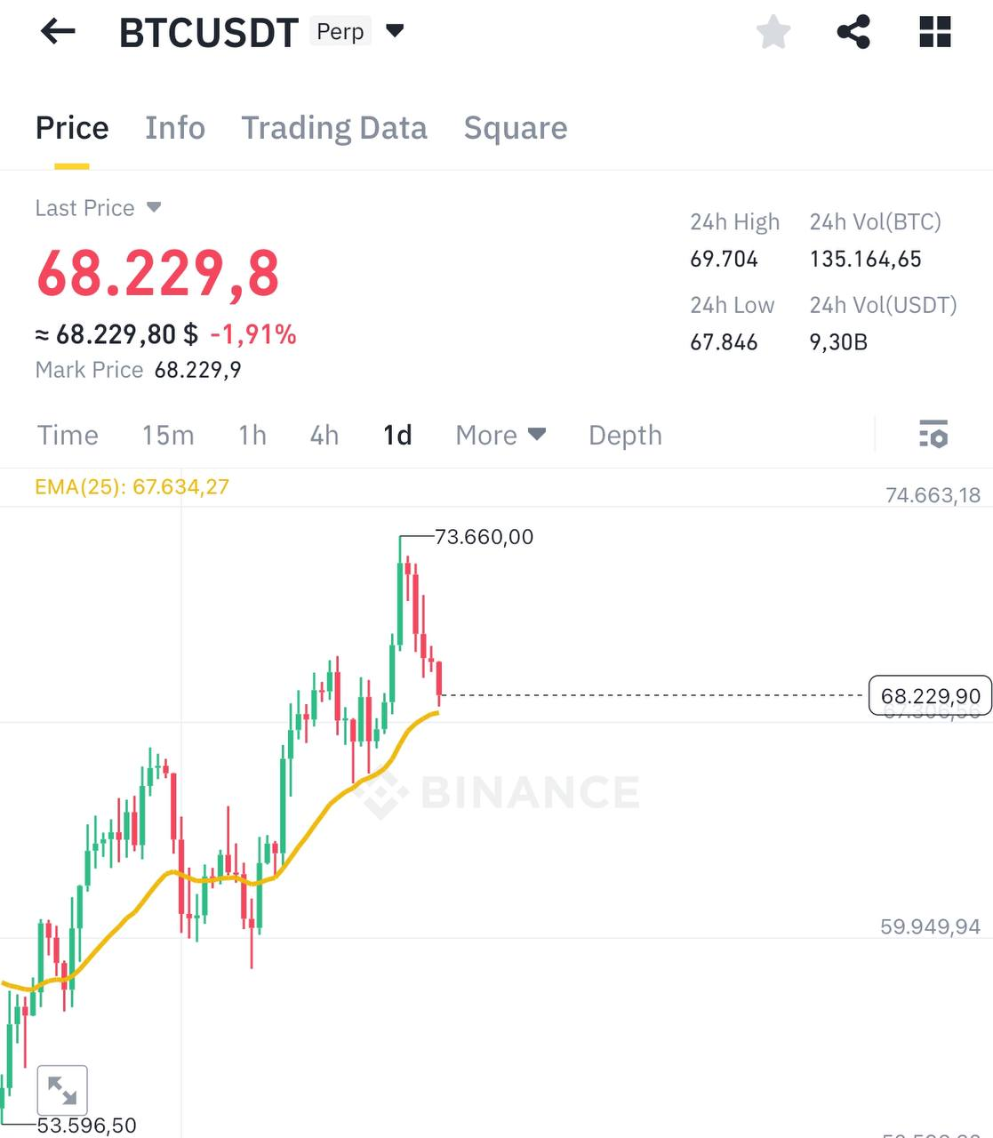993x1138 pixels.
Task: Click the 68.229,90 current price marker
Action: tap(930, 695)
